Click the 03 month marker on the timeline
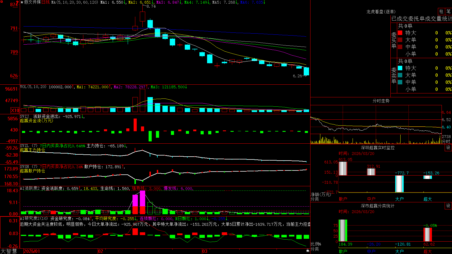 click(x=205, y=251)
